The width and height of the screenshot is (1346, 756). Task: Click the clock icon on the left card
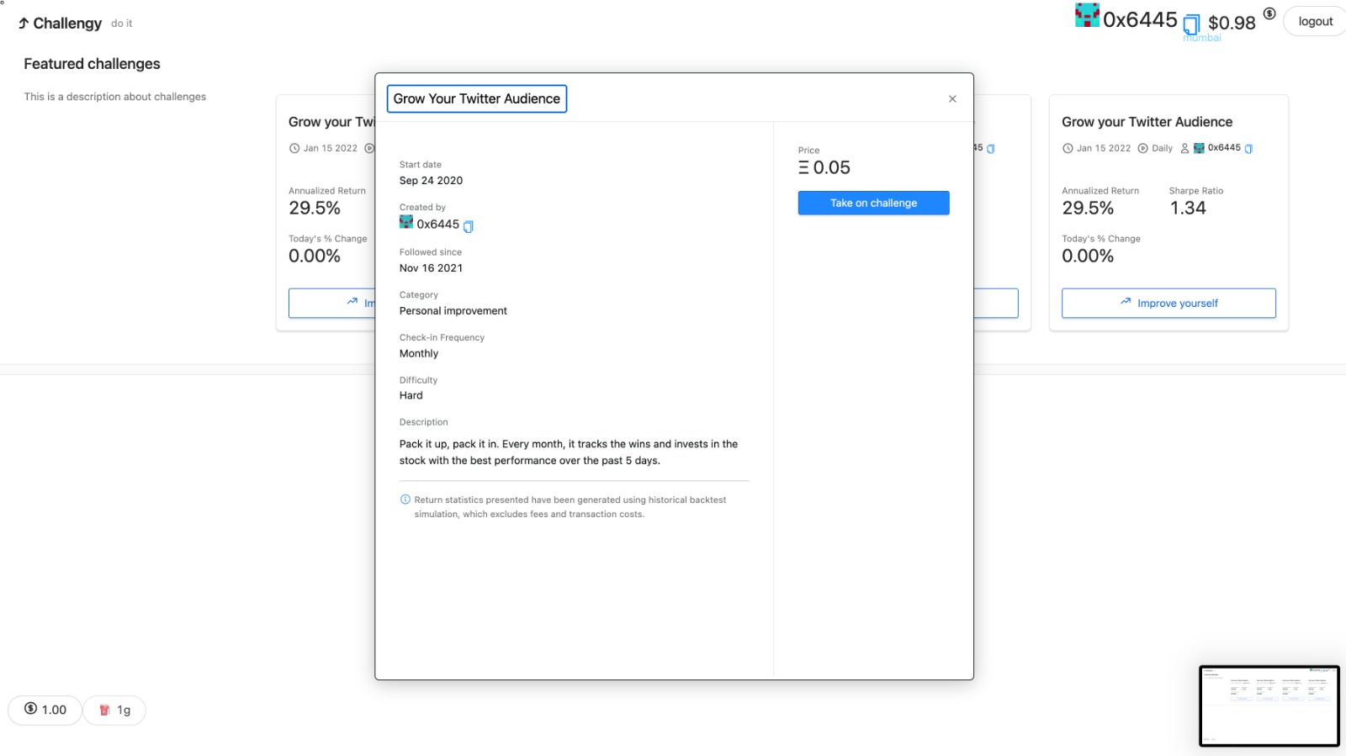tap(294, 148)
